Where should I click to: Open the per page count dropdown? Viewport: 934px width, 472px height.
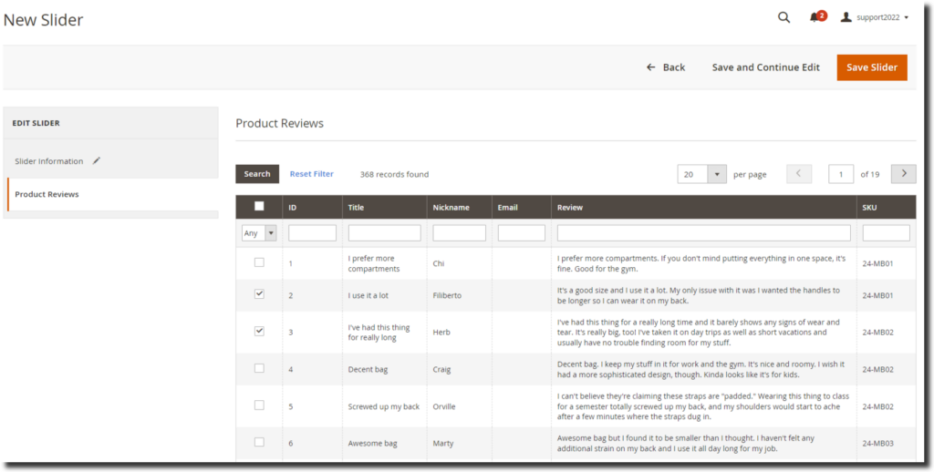click(701, 174)
